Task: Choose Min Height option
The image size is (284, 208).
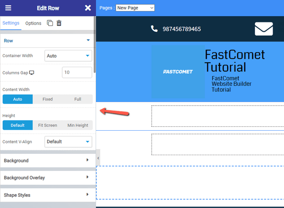Action: (78, 125)
